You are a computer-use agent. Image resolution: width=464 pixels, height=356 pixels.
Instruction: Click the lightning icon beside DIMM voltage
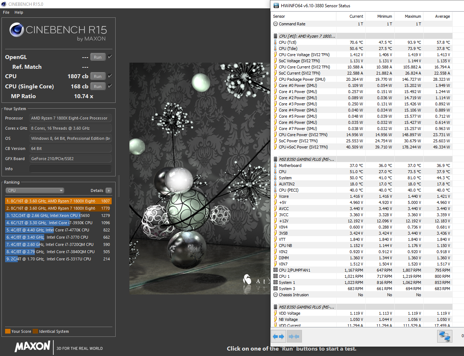(x=275, y=258)
